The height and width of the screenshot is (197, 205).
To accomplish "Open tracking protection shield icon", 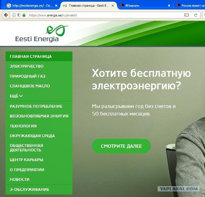I will [19, 15].
